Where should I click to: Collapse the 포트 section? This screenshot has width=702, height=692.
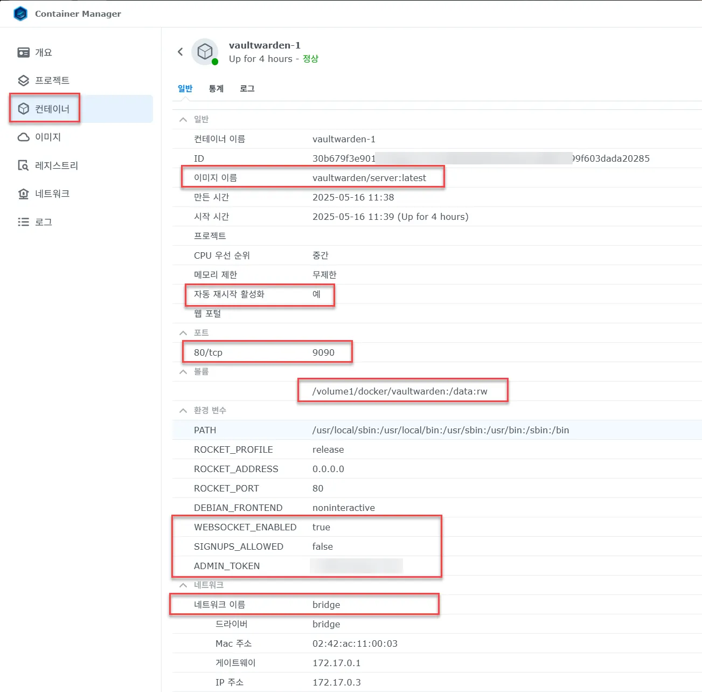(x=183, y=333)
